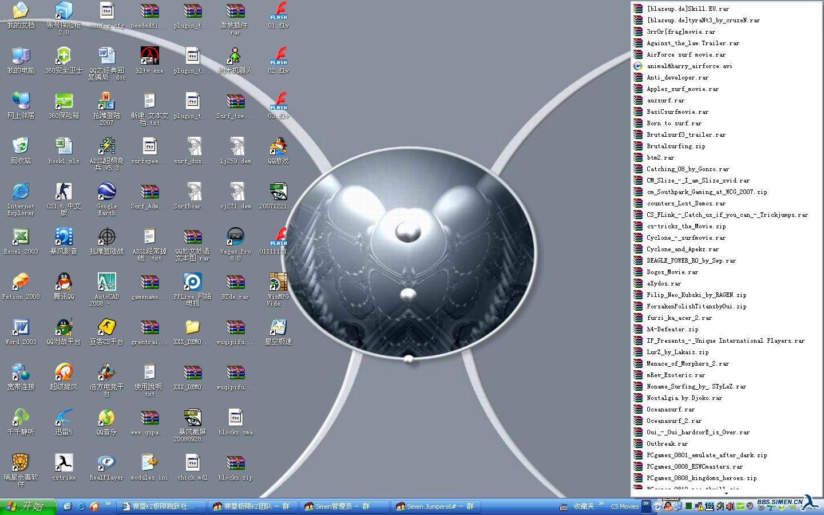Switch to Simen.Jumpers6# 群 taskbar window
824x515 pixels.
point(435,506)
